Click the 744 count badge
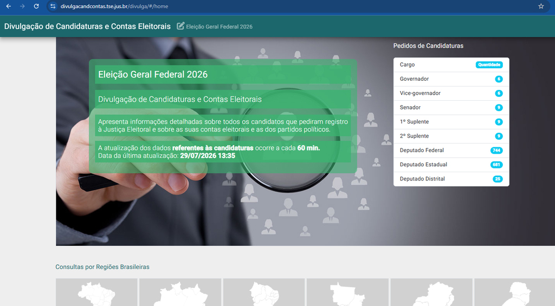555x306 pixels. pyautogui.click(x=496, y=151)
